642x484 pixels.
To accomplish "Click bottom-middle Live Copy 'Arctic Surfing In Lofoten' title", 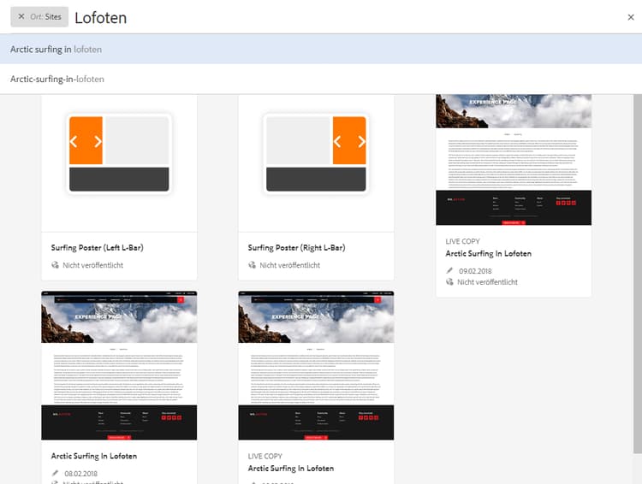I will pos(291,468).
